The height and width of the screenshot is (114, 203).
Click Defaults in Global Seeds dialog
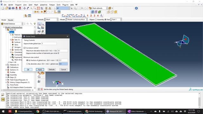click(52, 70)
